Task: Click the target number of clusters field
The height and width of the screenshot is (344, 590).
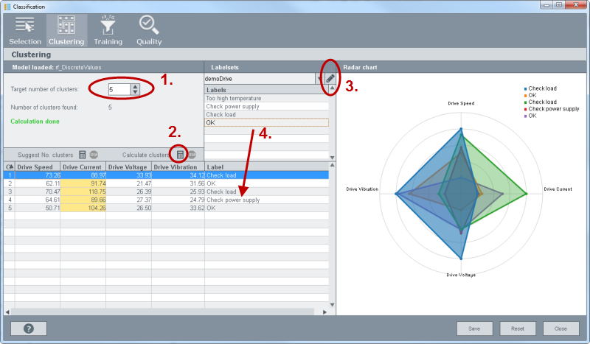Action: click(x=118, y=89)
